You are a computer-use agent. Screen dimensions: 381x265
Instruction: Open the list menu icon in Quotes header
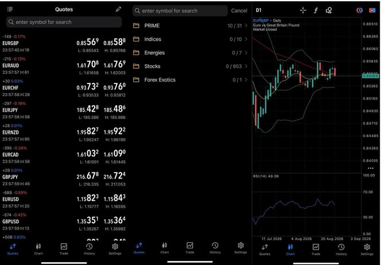click(x=10, y=9)
